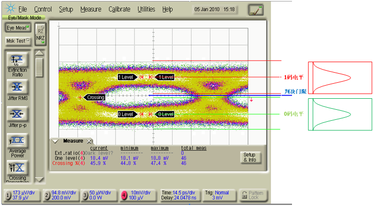
Task: Click the right 1 Level marker label
Action: [164, 77]
